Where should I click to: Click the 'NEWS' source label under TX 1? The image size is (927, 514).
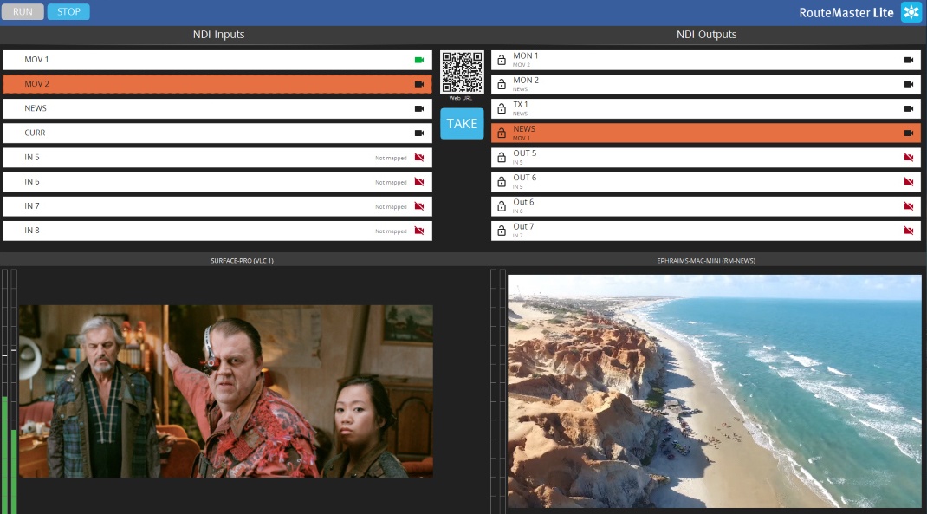click(521, 114)
